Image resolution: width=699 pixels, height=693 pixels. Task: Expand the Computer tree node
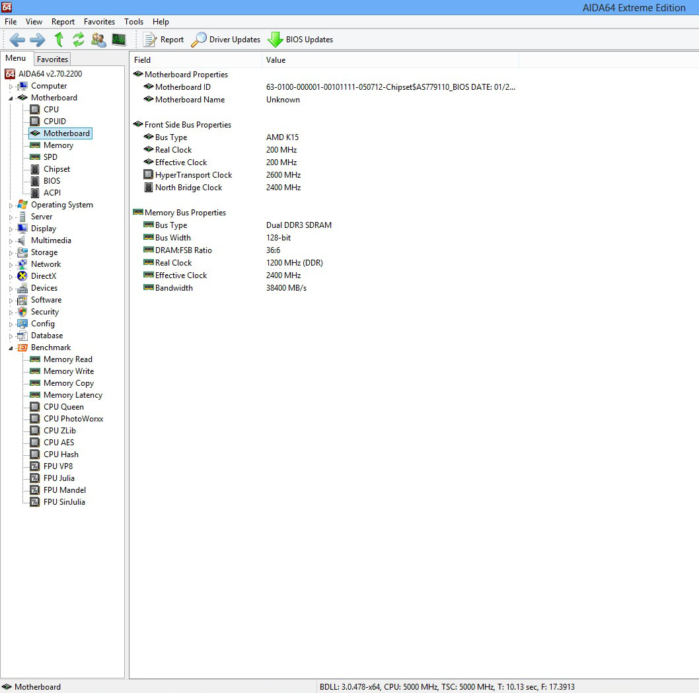point(11,87)
